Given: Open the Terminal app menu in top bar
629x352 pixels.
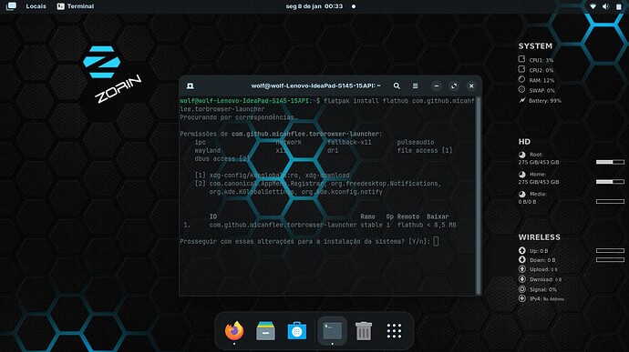Looking at the screenshot, I should (x=76, y=6).
